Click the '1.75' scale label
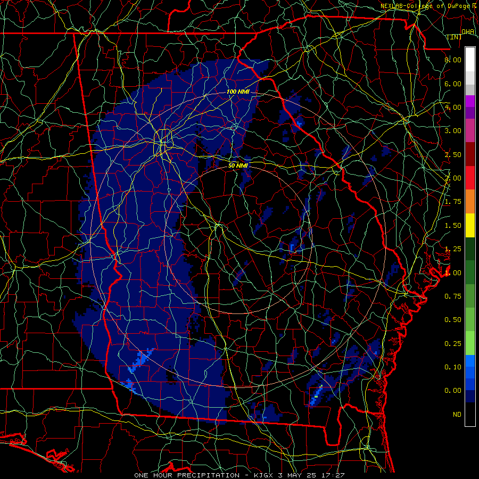This screenshot has height=479, width=479. coord(453,202)
